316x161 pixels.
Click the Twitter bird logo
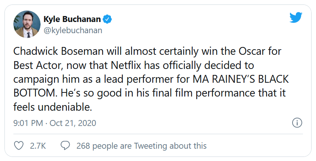[296, 18]
